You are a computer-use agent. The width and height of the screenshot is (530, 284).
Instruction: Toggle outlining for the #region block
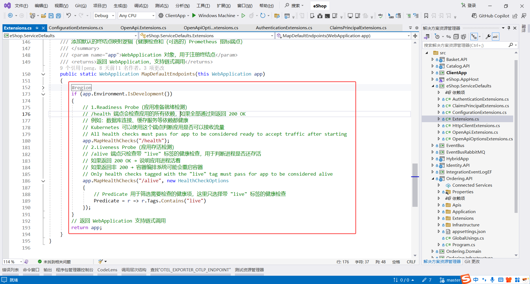tap(43, 87)
